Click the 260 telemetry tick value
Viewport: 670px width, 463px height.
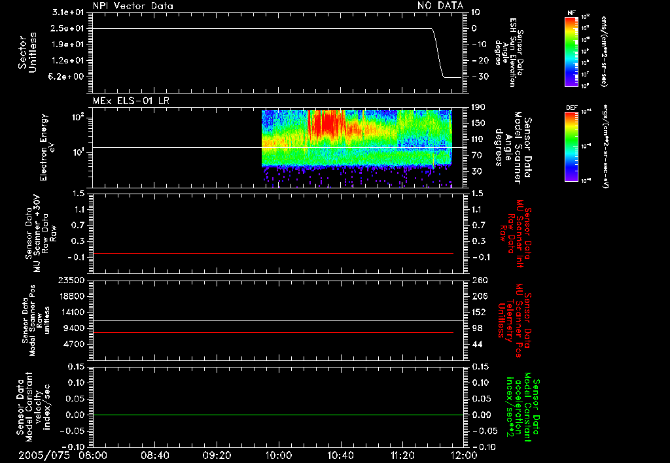pyautogui.click(x=480, y=281)
